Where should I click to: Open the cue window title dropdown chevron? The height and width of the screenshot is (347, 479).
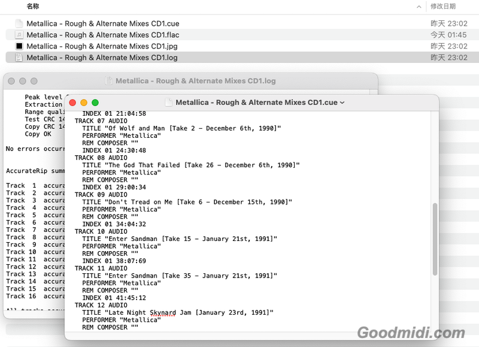pyautogui.click(x=342, y=102)
